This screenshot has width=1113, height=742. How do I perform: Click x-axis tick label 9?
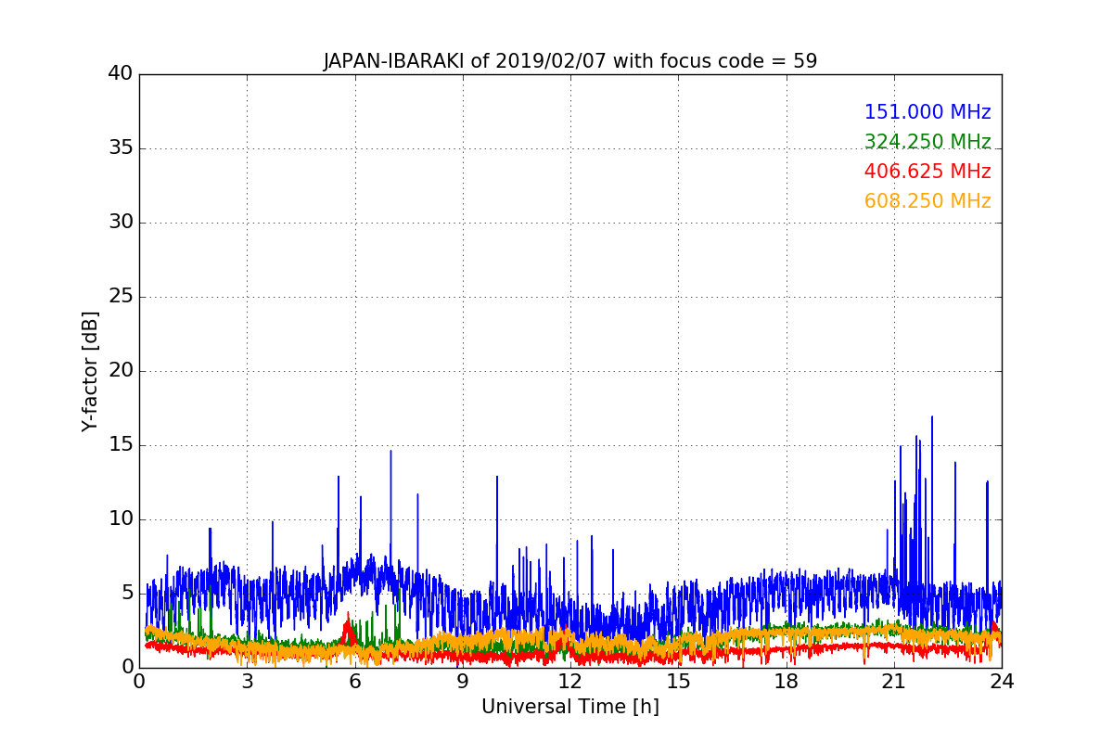463,682
